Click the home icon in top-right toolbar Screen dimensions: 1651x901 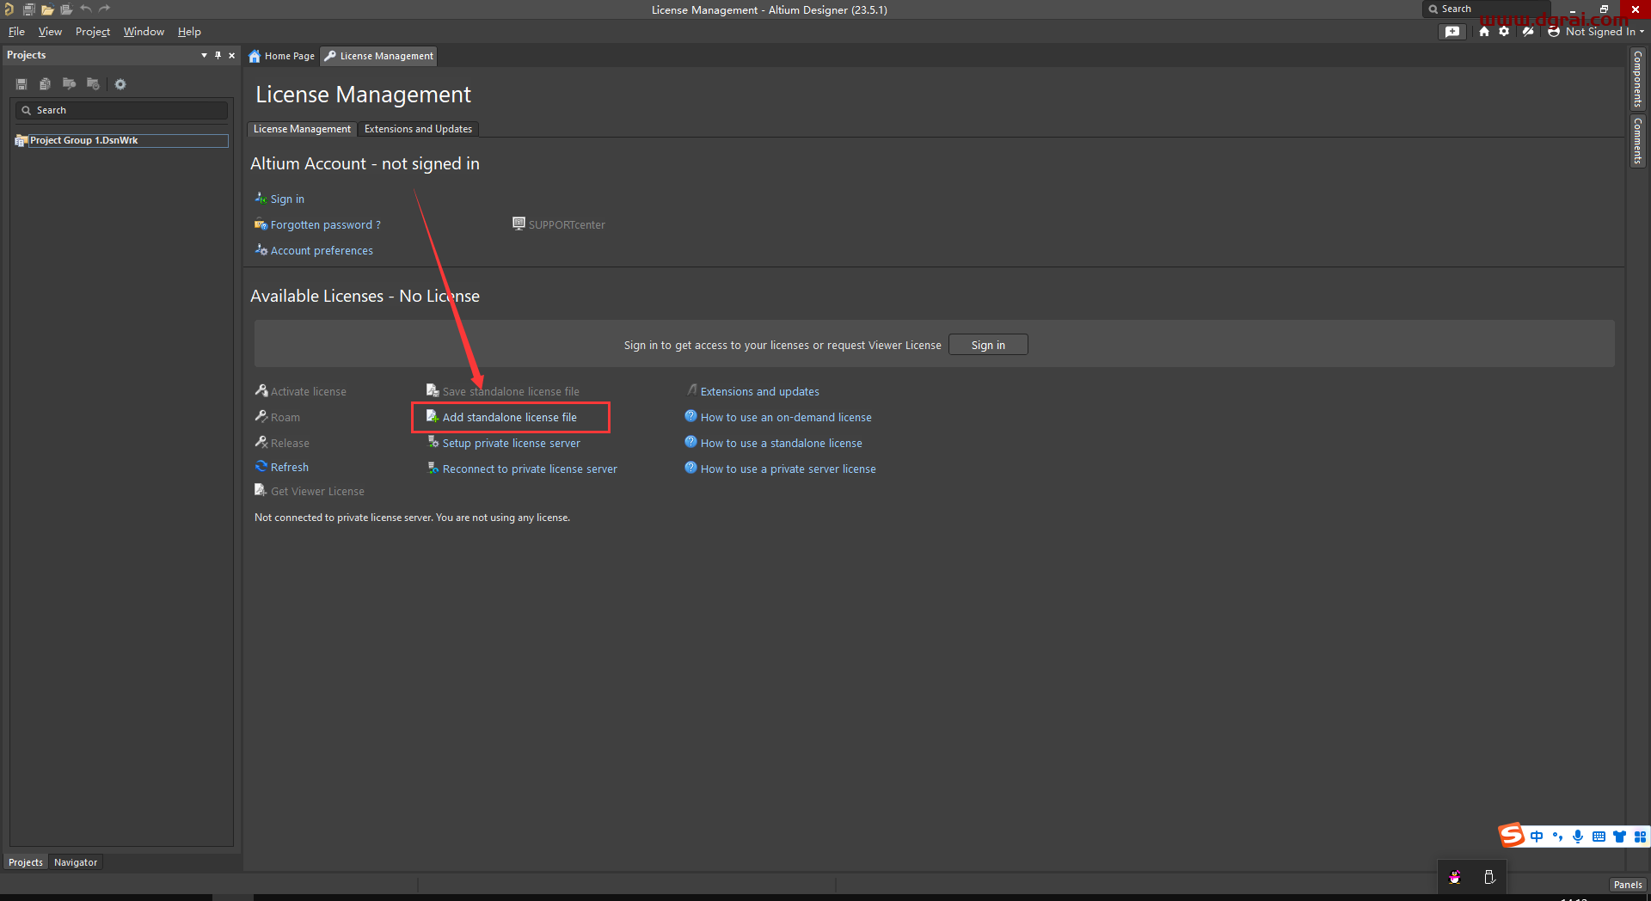(x=1484, y=32)
